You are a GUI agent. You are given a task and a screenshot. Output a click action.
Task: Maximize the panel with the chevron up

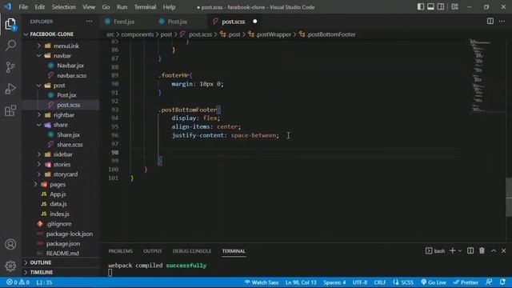coord(494,250)
